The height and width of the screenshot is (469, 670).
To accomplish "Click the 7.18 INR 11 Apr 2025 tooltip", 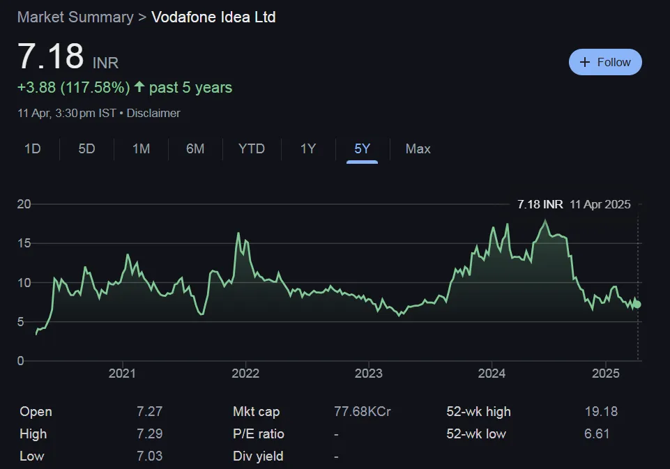I will point(574,204).
